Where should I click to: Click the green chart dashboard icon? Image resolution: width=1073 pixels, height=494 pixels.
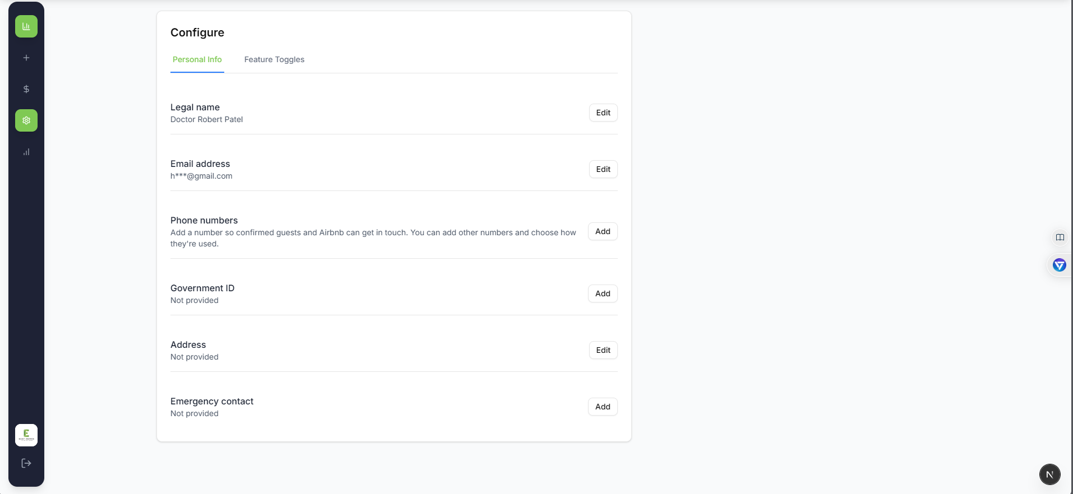[x=26, y=26]
